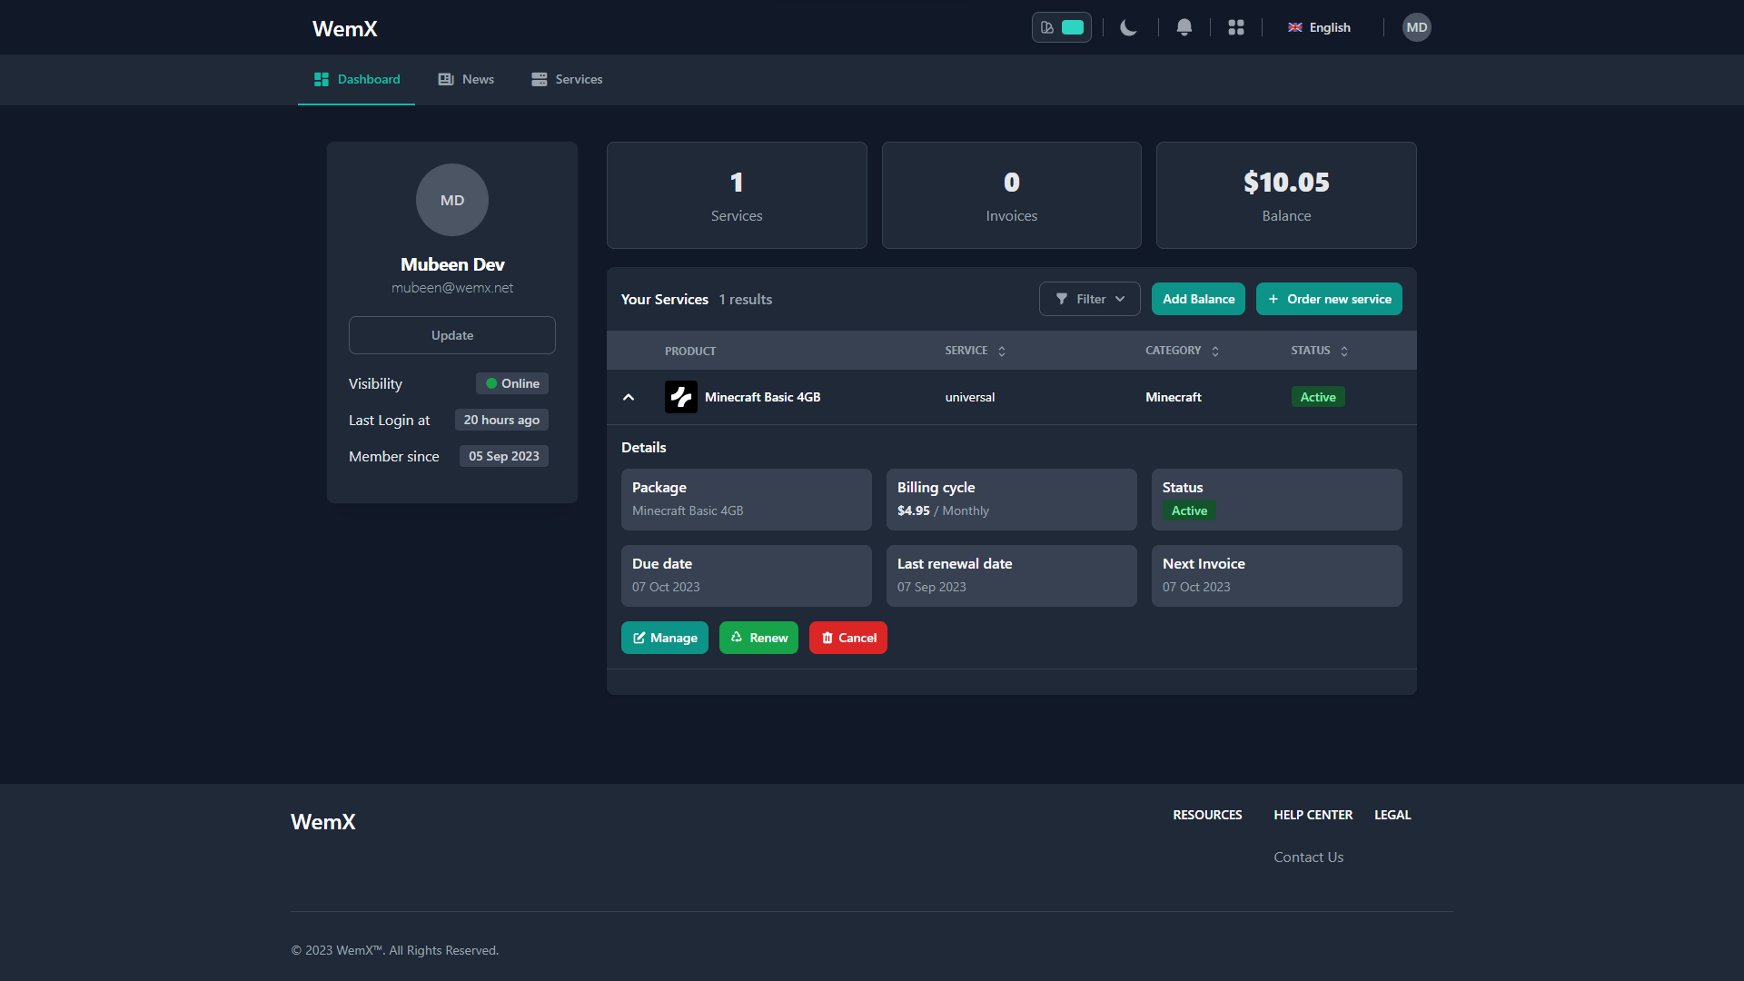This screenshot has height=981, width=1744.
Task: Toggle dark mode with the moon icon
Action: pos(1128,27)
